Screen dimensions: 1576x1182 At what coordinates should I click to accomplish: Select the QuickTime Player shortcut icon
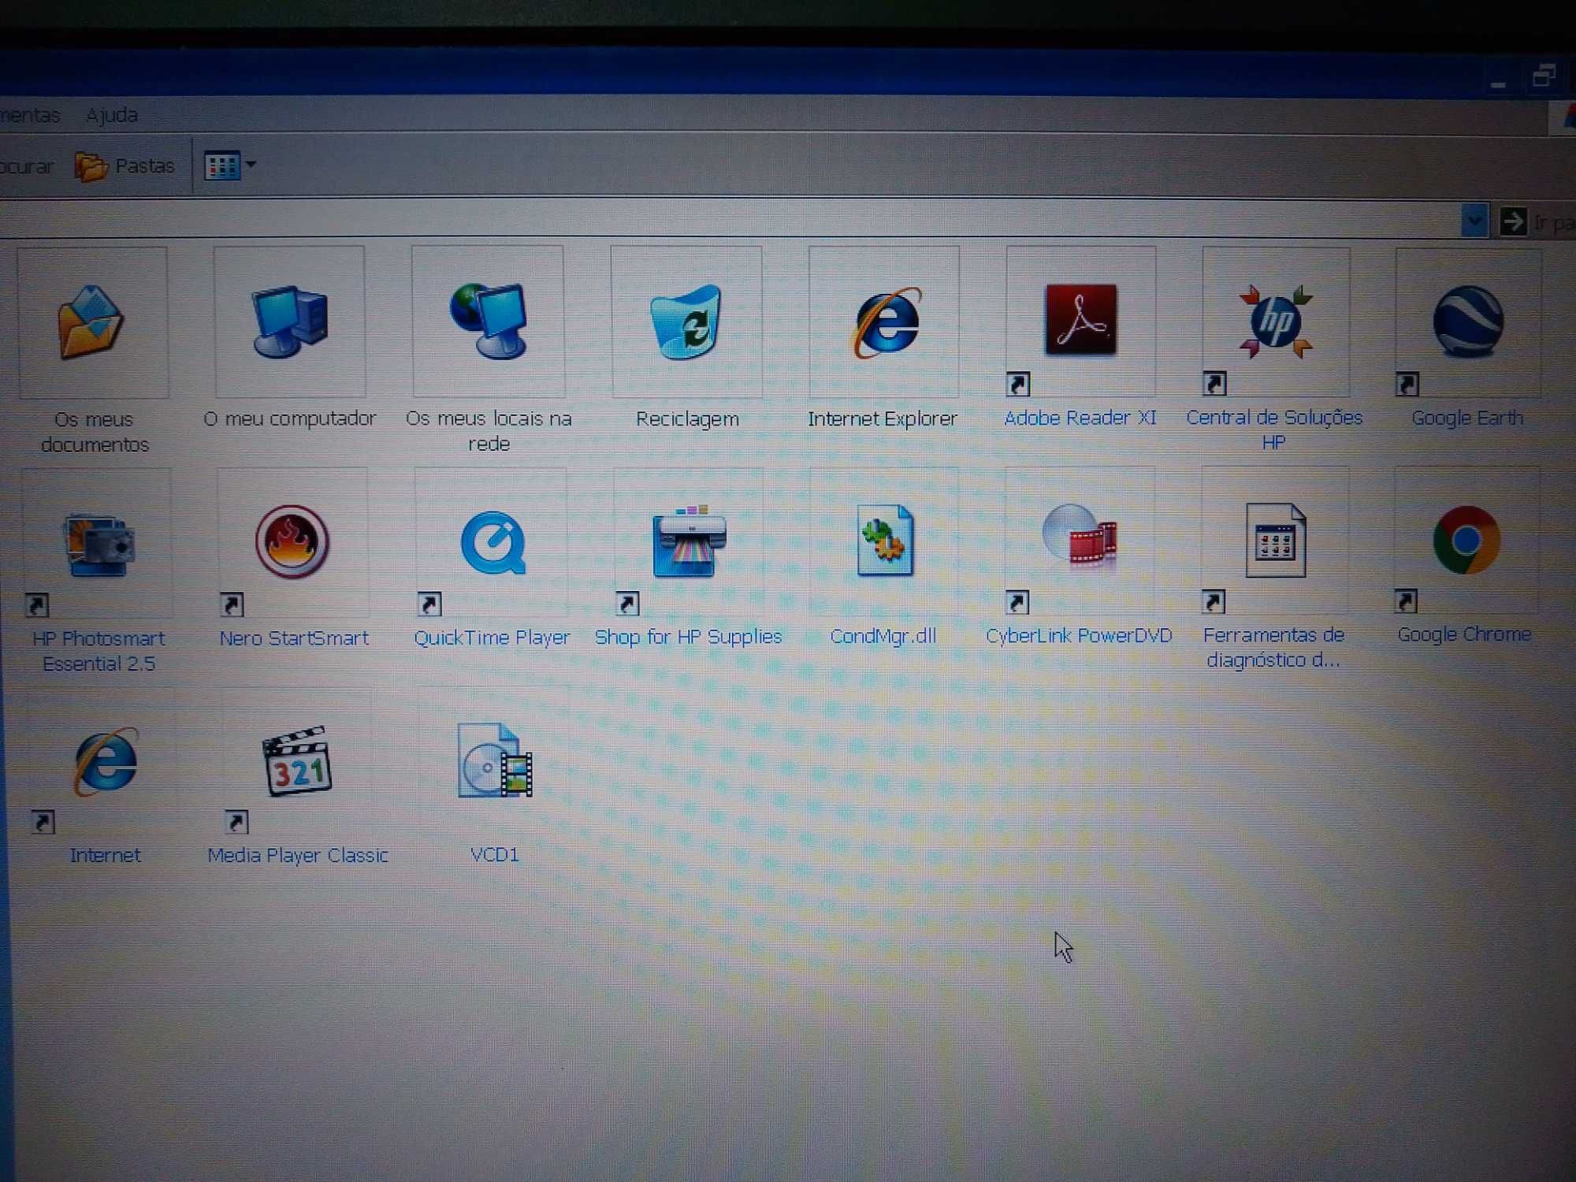click(492, 542)
